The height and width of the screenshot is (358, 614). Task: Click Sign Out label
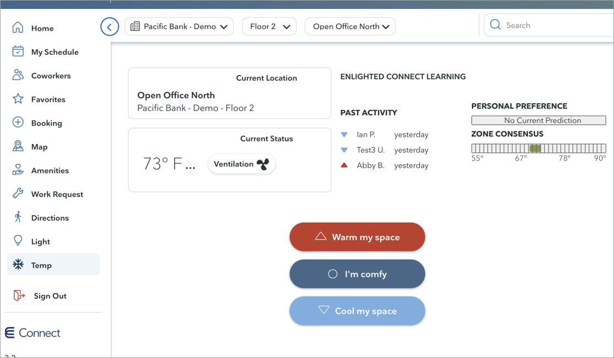[50, 296]
